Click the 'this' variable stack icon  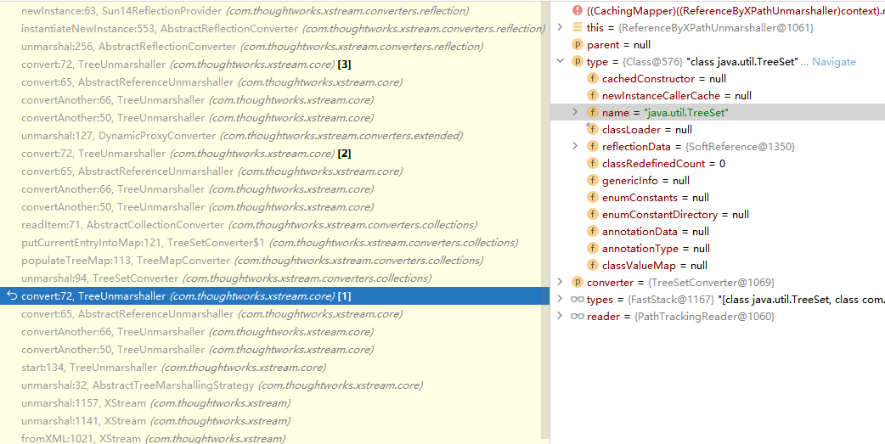point(578,27)
